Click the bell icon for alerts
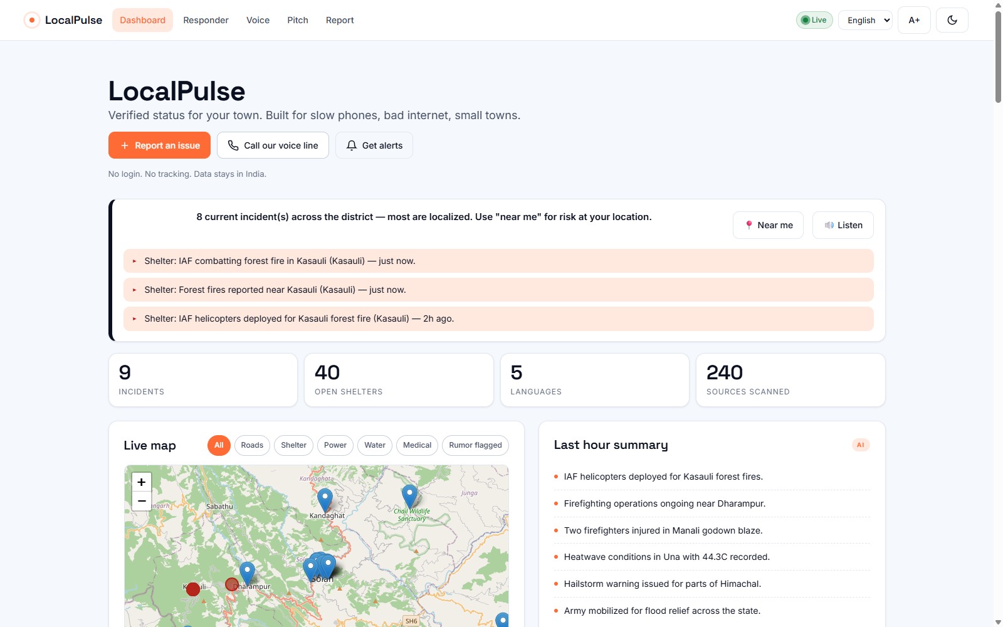The height and width of the screenshot is (627, 1003). tap(352, 145)
